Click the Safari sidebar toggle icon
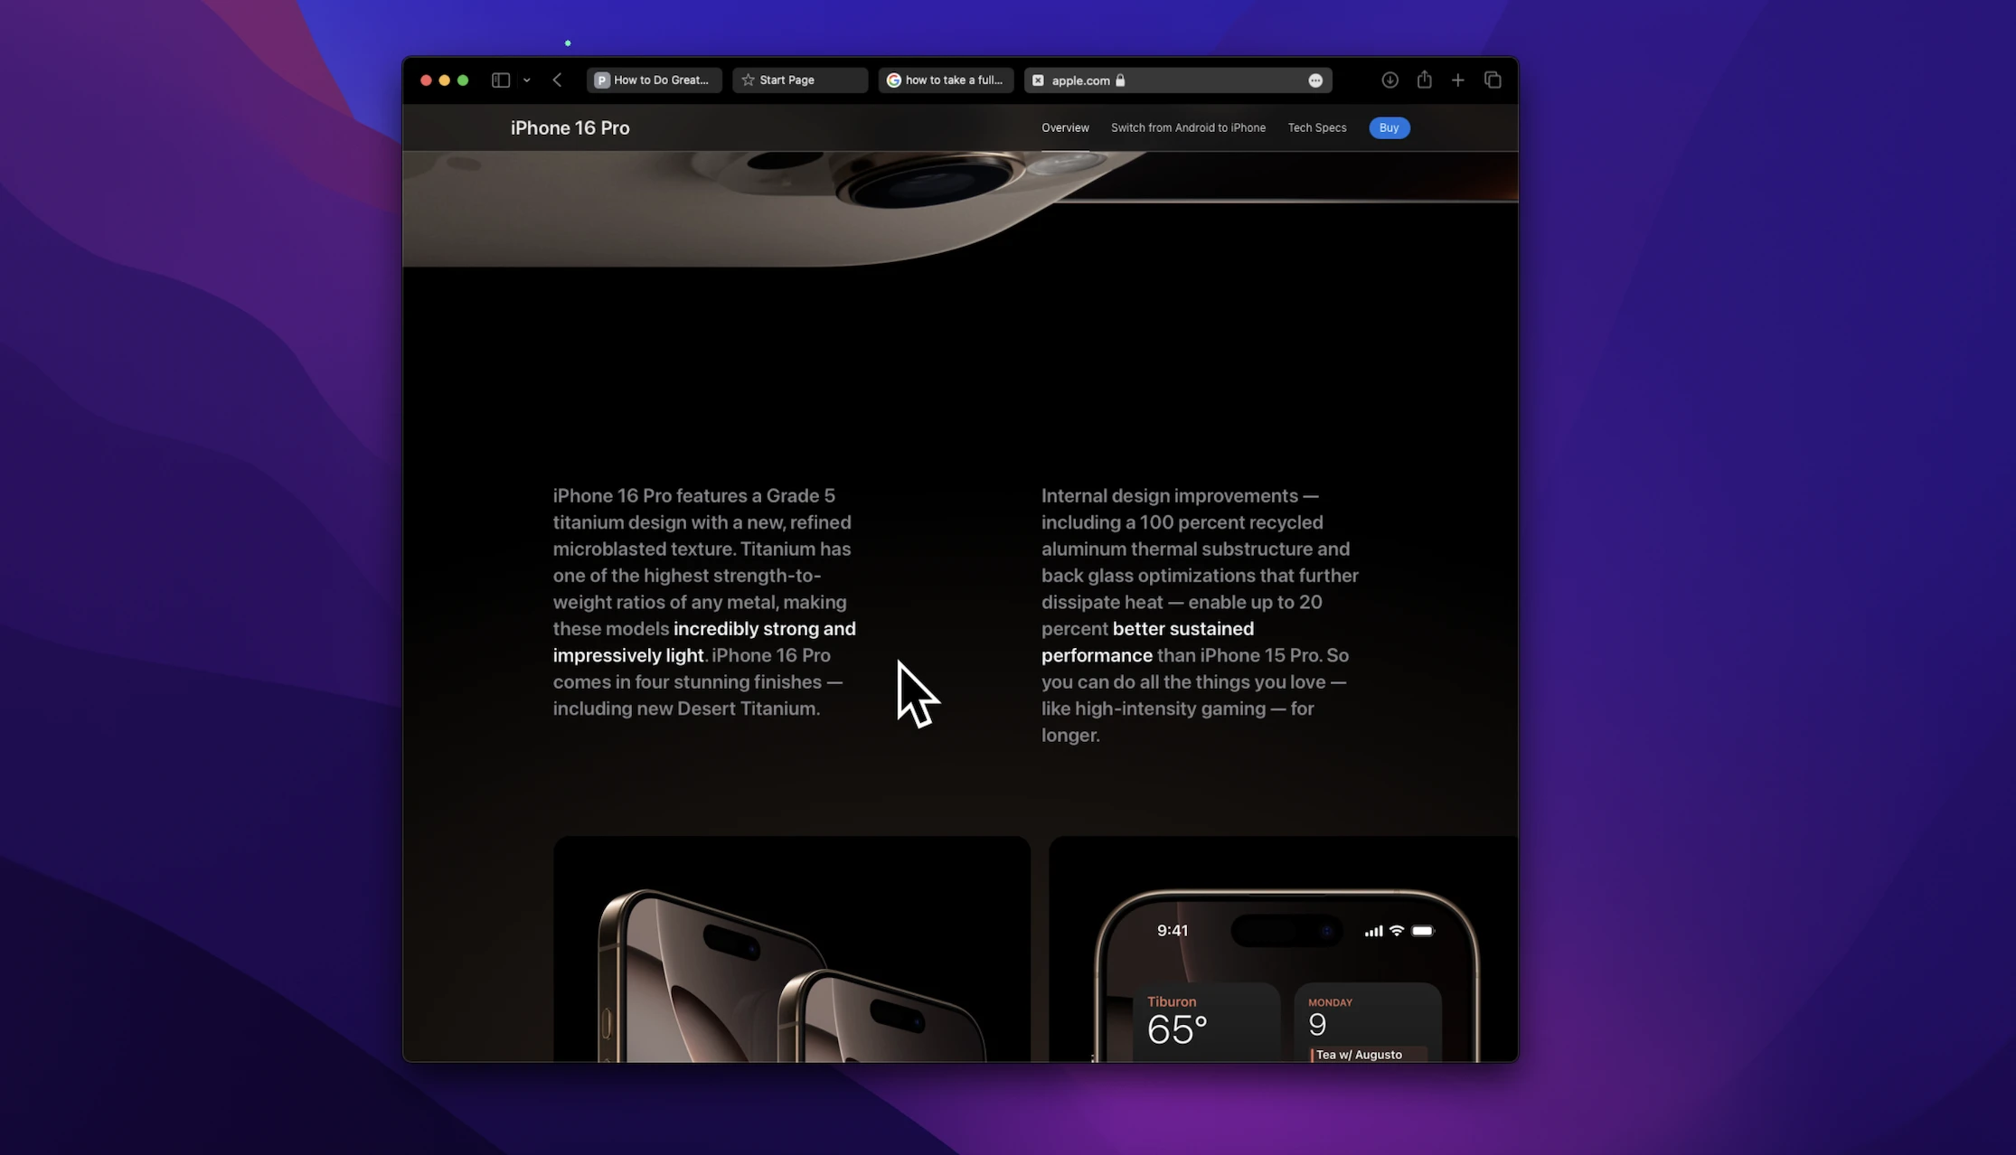Viewport: 2016px width, 1155px height. point(501,79)
